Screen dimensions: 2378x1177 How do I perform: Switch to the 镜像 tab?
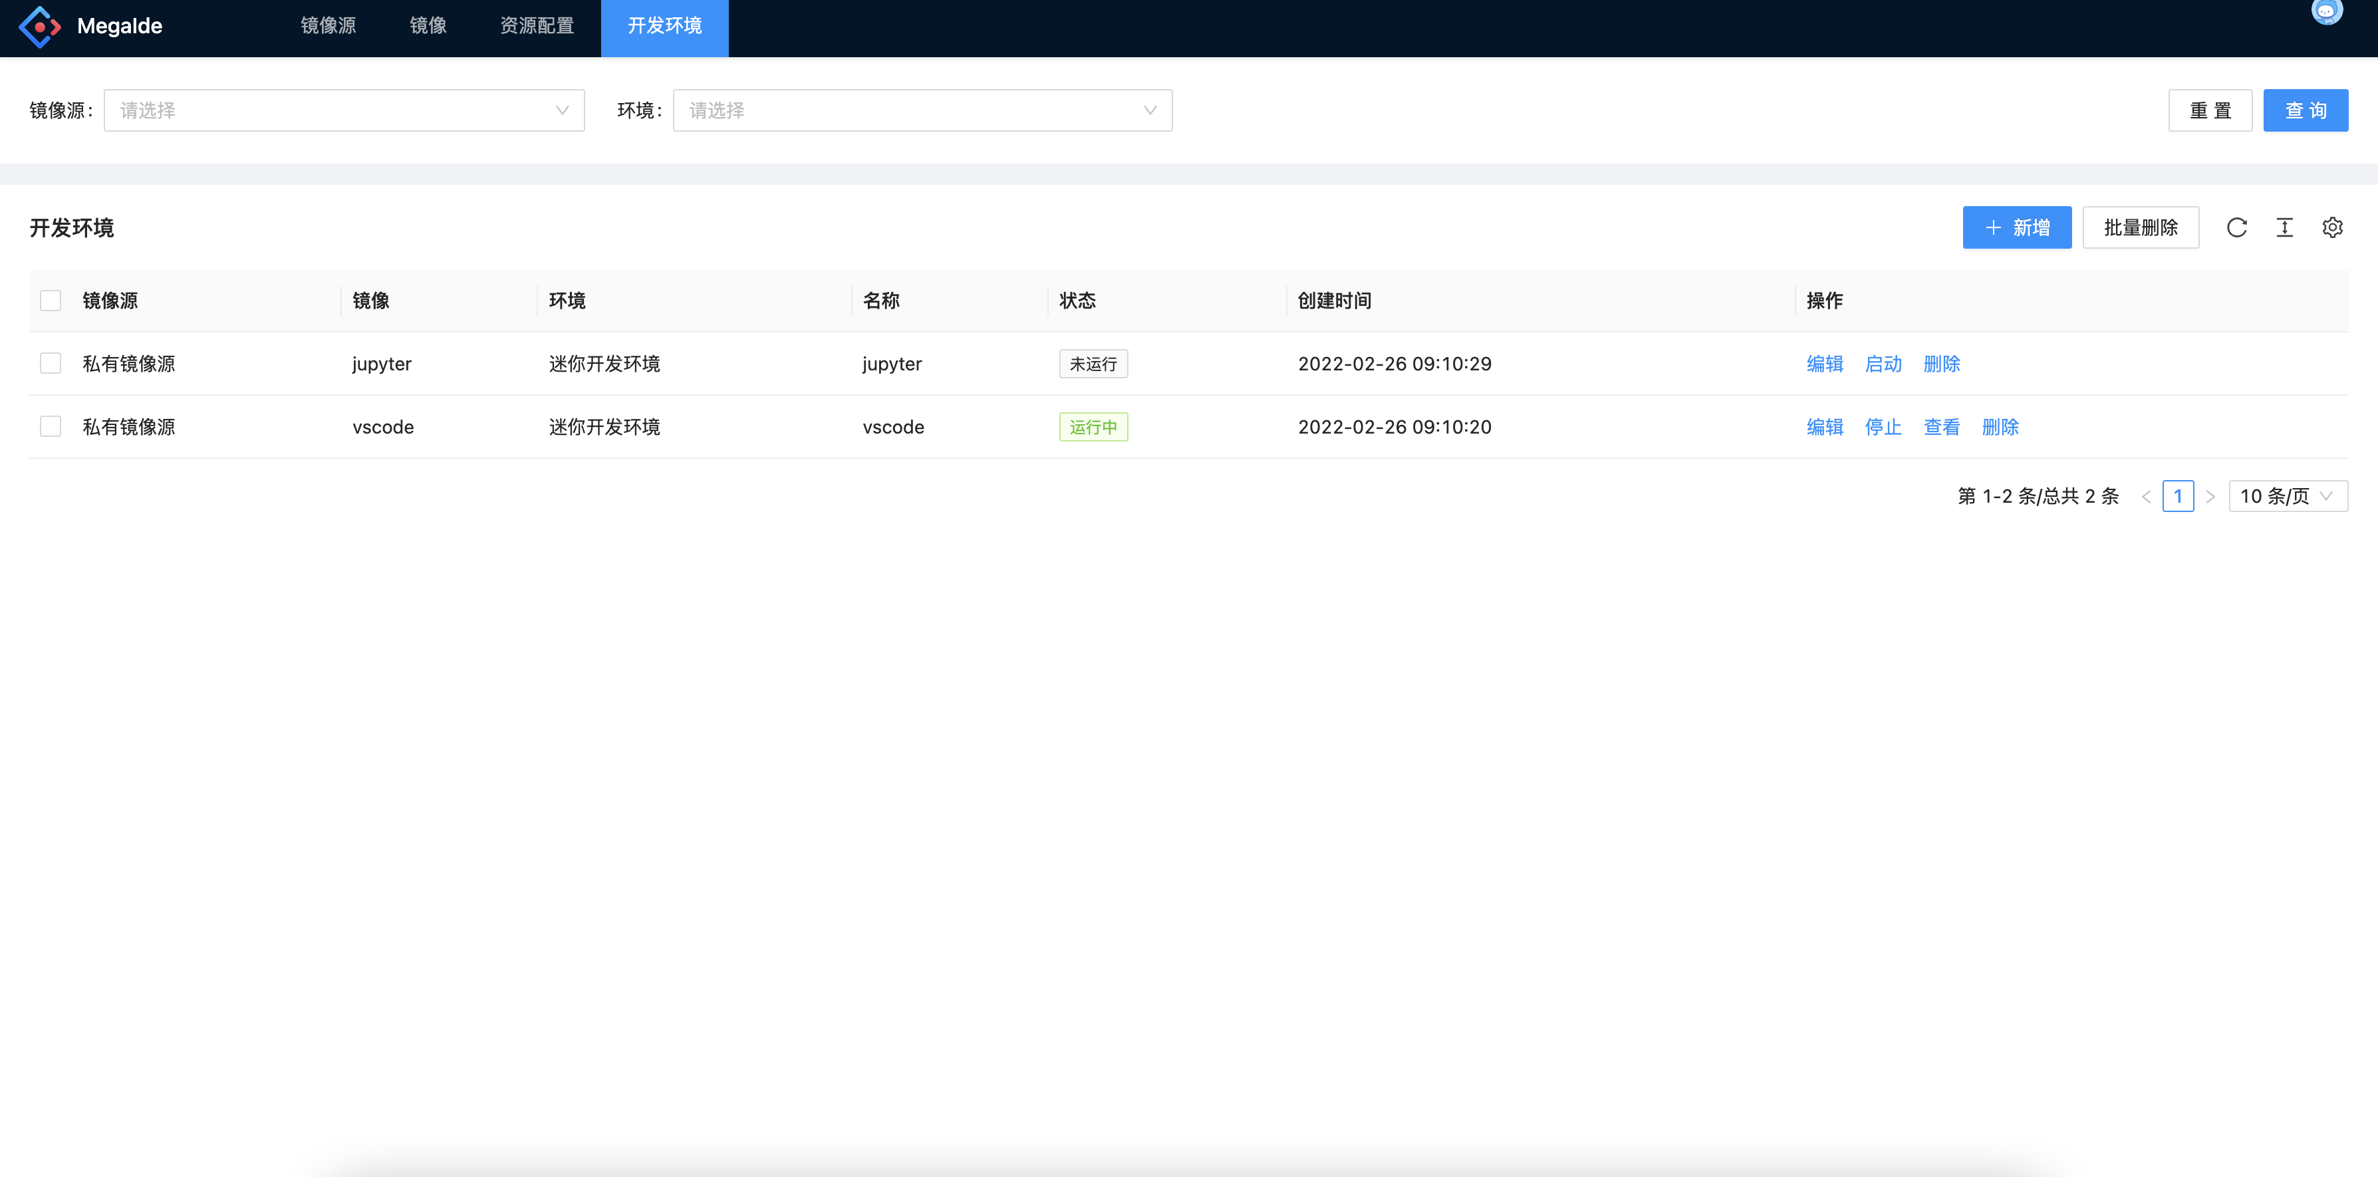(428, 27)
